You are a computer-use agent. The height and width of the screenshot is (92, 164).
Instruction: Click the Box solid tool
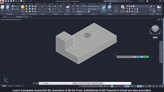(x=2, y=8)
